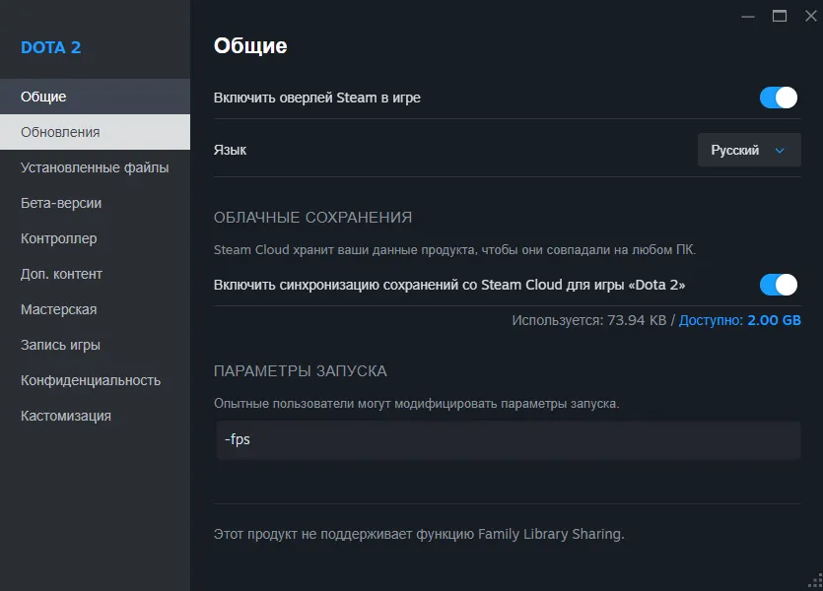Open the Мастерская section
This screenshot has width=823, height=591.
tap(57, 308)
